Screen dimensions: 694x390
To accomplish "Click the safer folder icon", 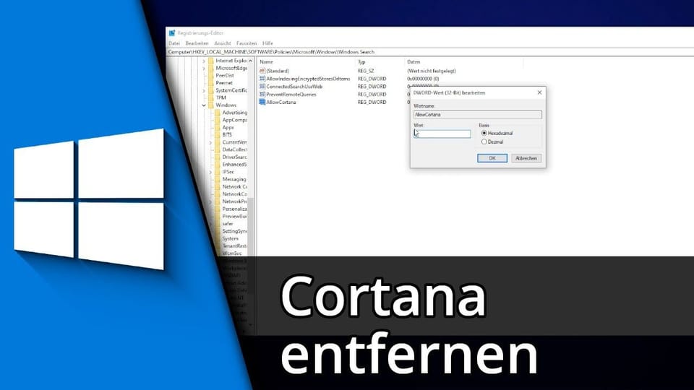I will 218,224.
